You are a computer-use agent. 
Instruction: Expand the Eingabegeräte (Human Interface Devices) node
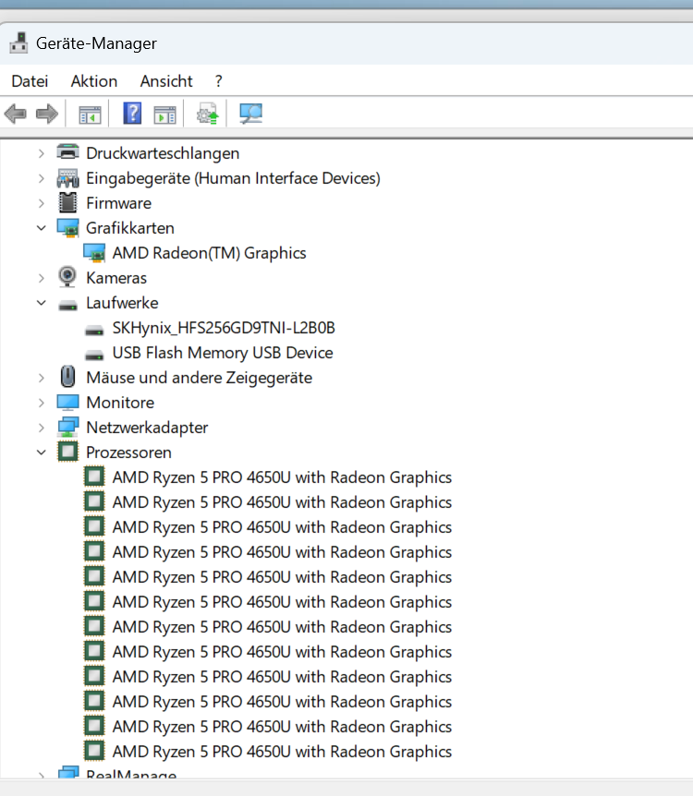42,178
